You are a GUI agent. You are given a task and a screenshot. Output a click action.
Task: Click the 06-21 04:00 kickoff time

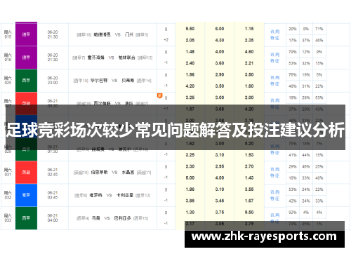tap(53, 218)
